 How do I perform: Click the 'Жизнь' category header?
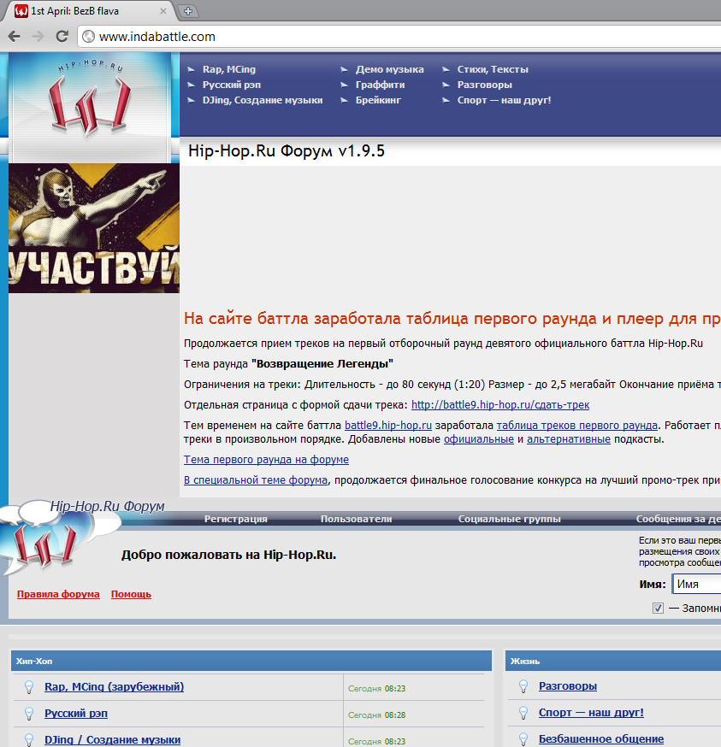613,661
